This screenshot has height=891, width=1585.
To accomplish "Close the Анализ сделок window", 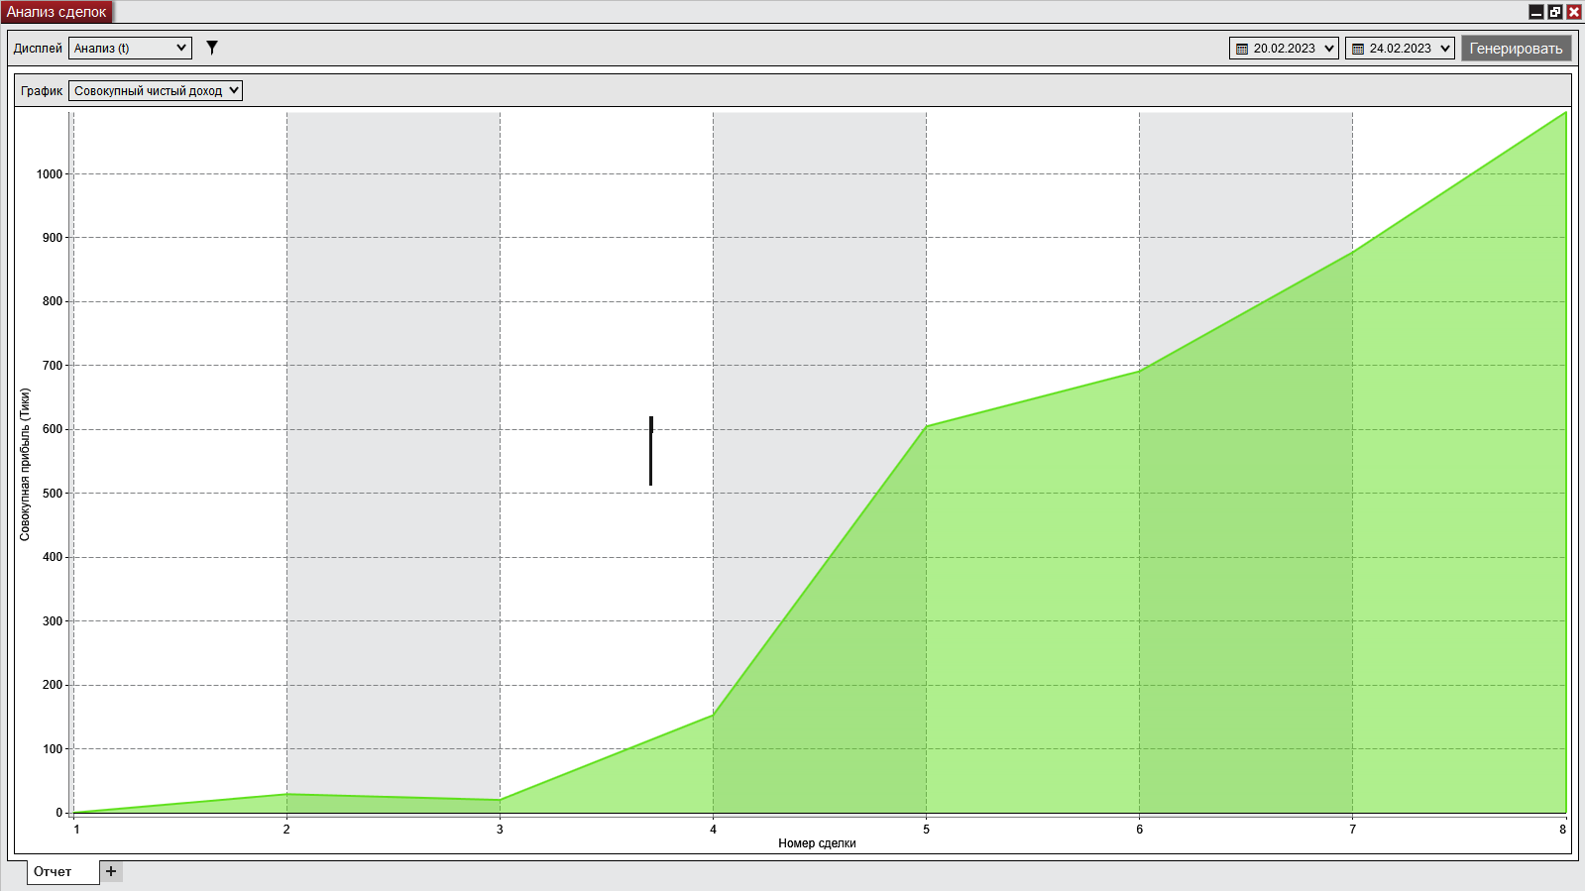I will [1574, 12].
